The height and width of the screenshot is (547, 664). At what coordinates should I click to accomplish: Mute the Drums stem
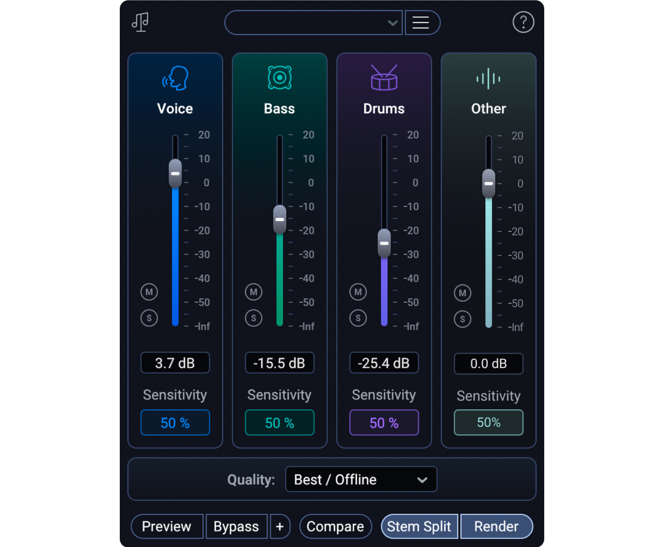tap(358, 292)
